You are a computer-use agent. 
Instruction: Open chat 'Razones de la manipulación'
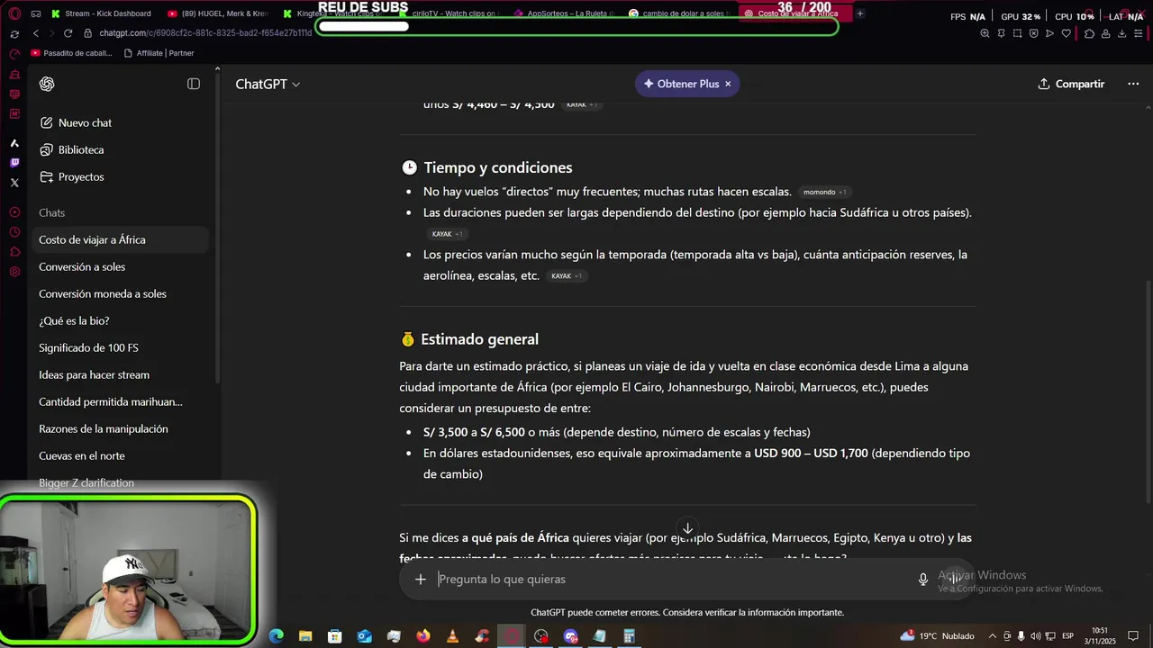pyautogui.click(x=121, y=428)
